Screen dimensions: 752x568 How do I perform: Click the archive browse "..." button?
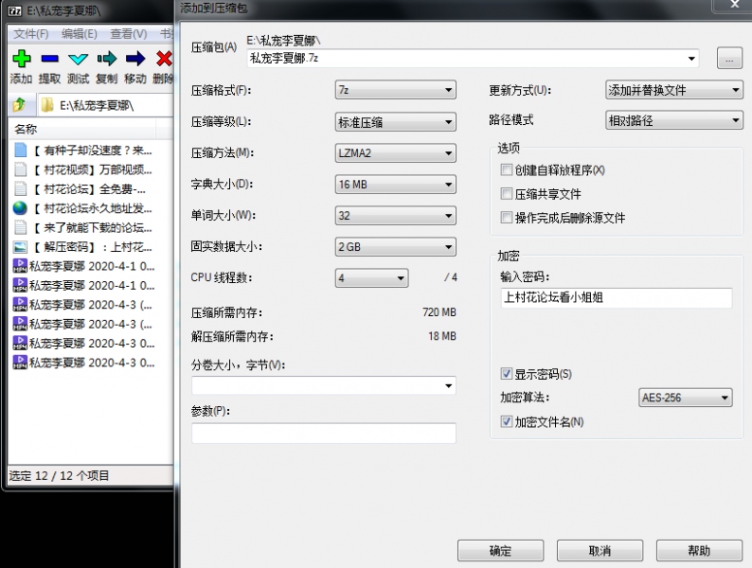point(728,59)
